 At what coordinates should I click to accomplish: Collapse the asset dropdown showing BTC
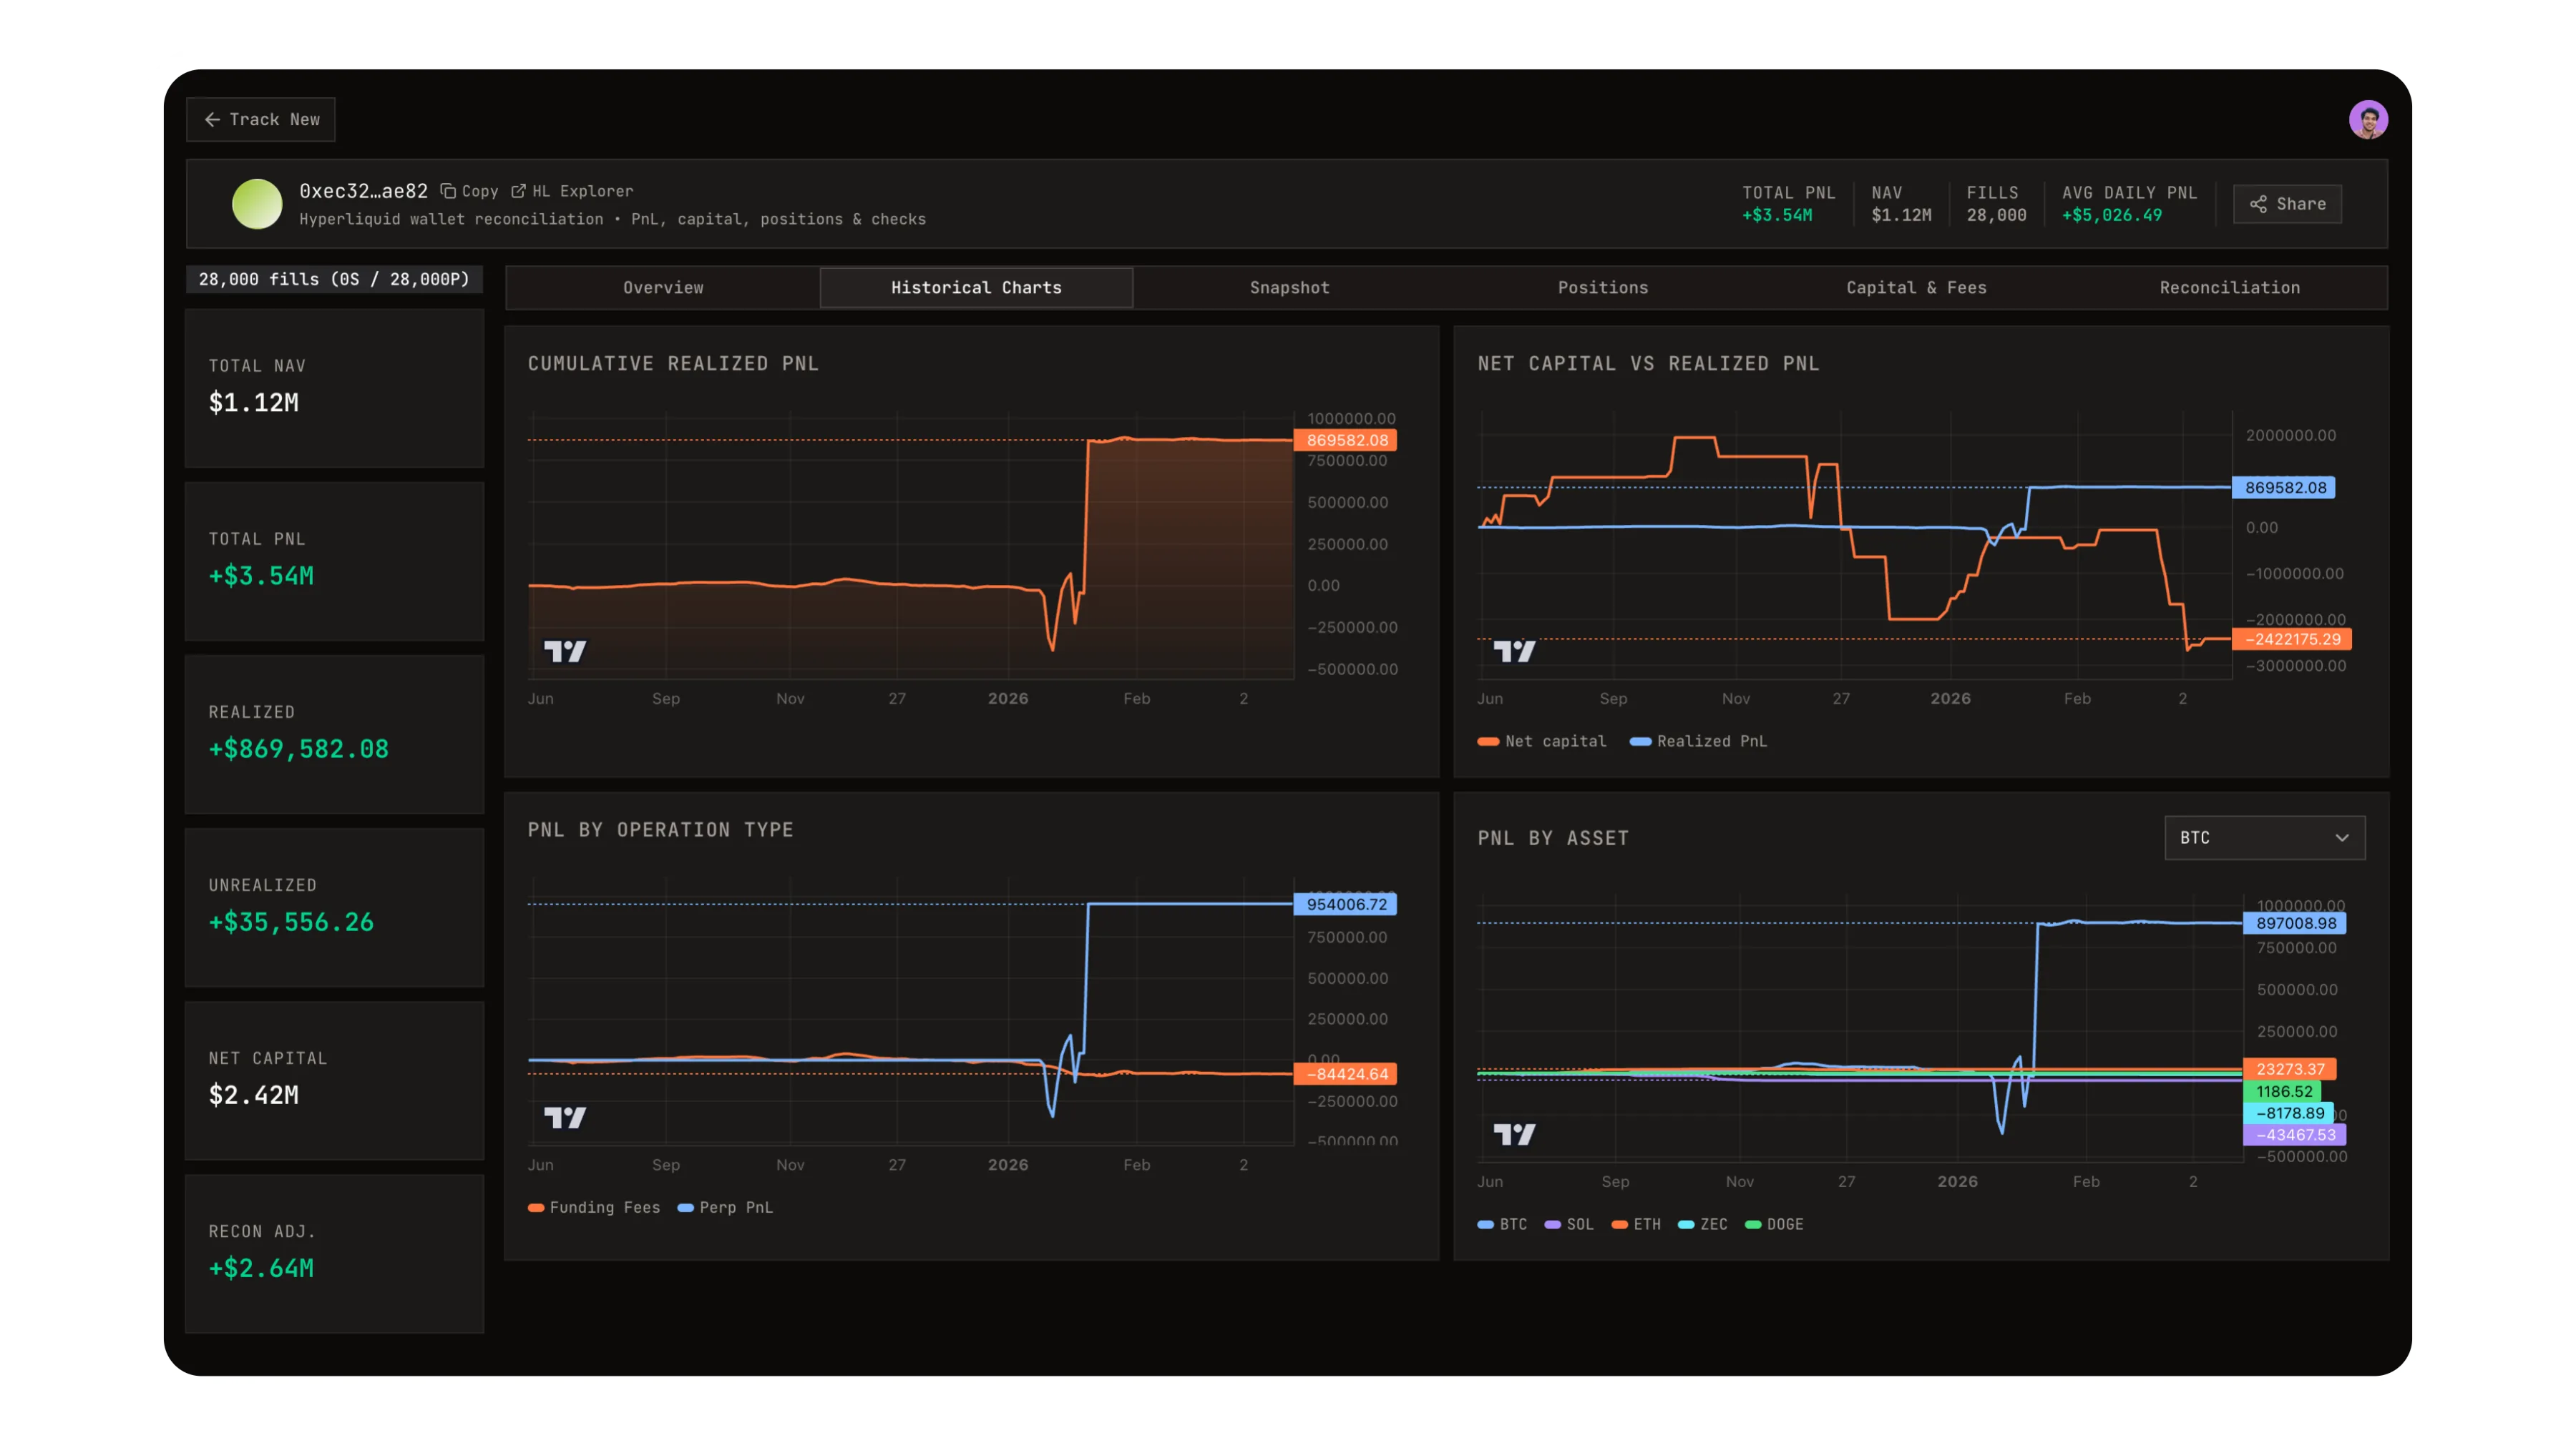coord(2264,837)
